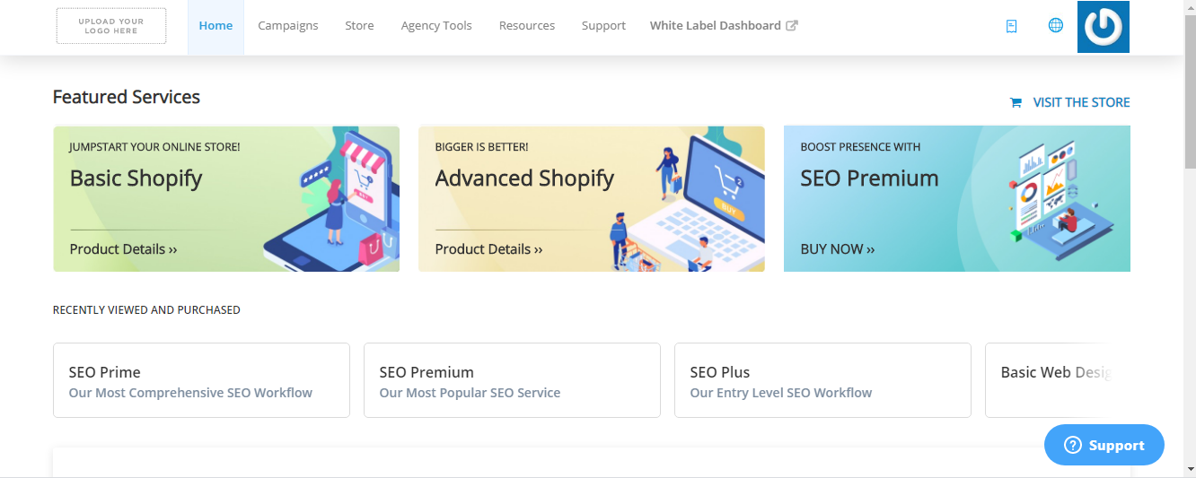Click Product Details under Advanced Shopify
This screenshot has width=1196, height=478.
(x=488, y=249)
